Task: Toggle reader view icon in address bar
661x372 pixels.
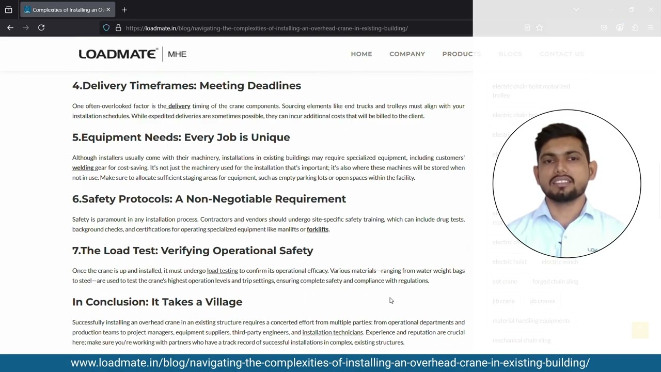Action: 527,28
